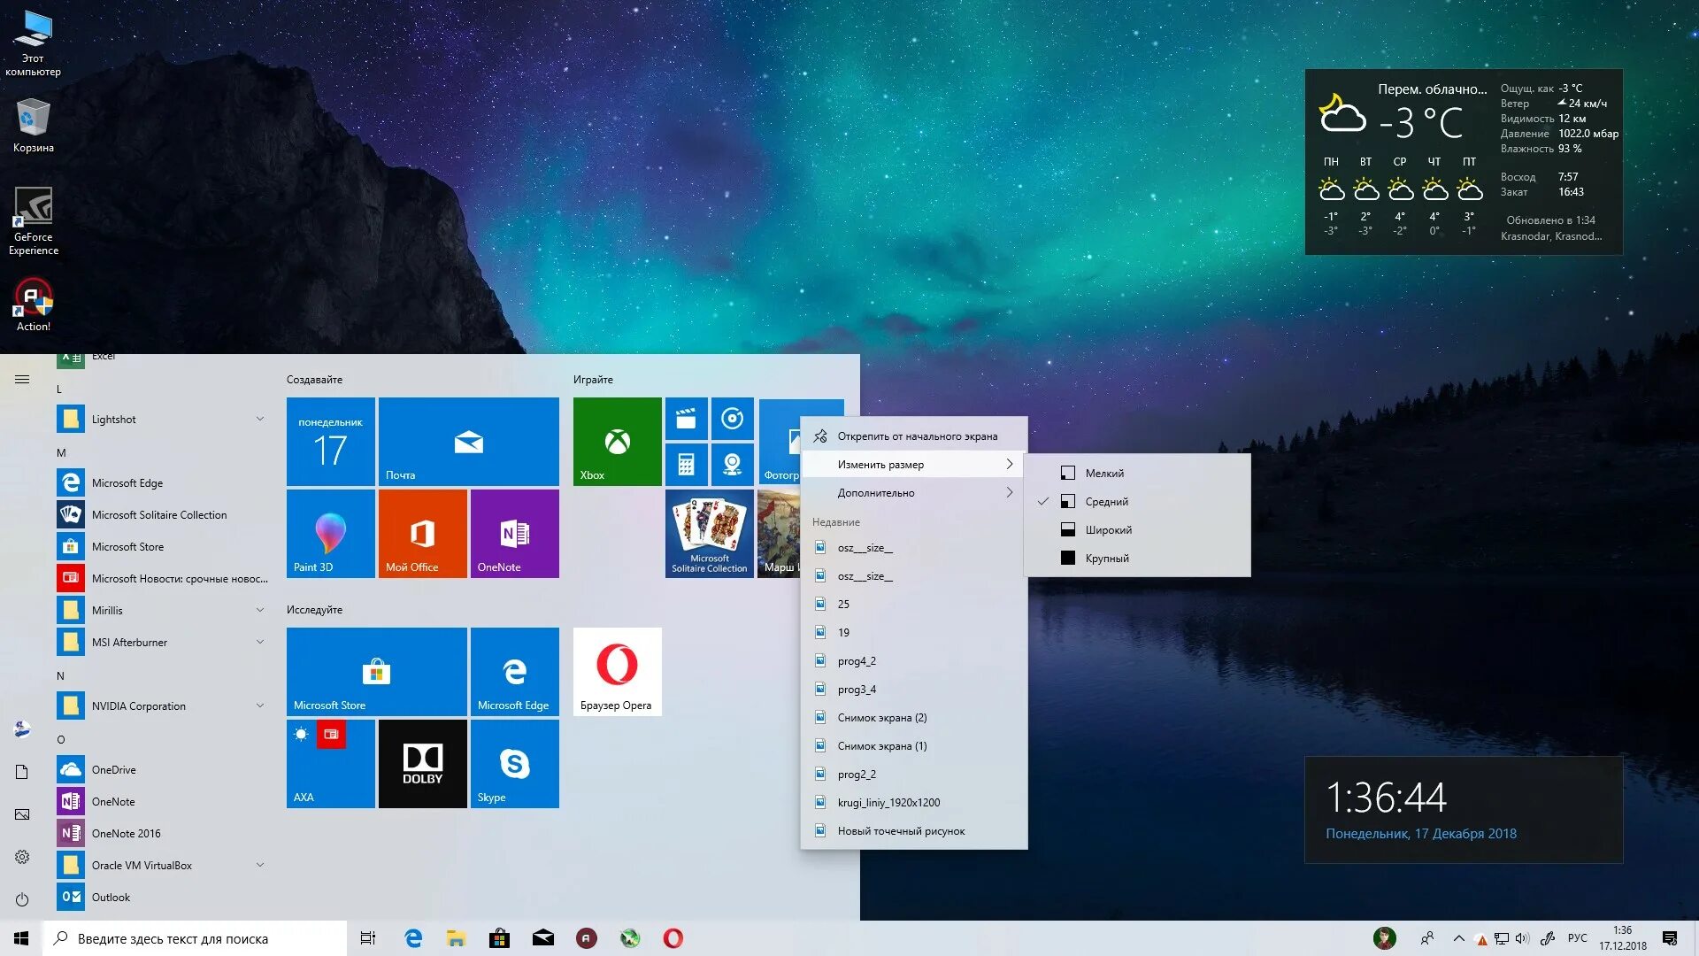Click the Mail icon in the taskbar
1699x956 pixels.
pos(542,938)
